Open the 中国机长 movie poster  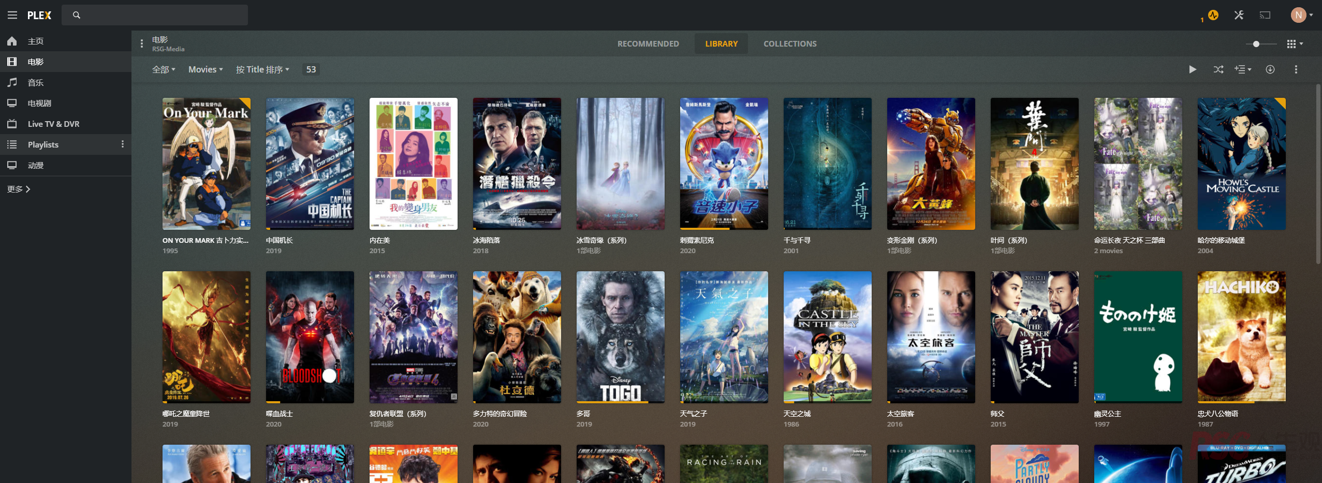(310, 164)
